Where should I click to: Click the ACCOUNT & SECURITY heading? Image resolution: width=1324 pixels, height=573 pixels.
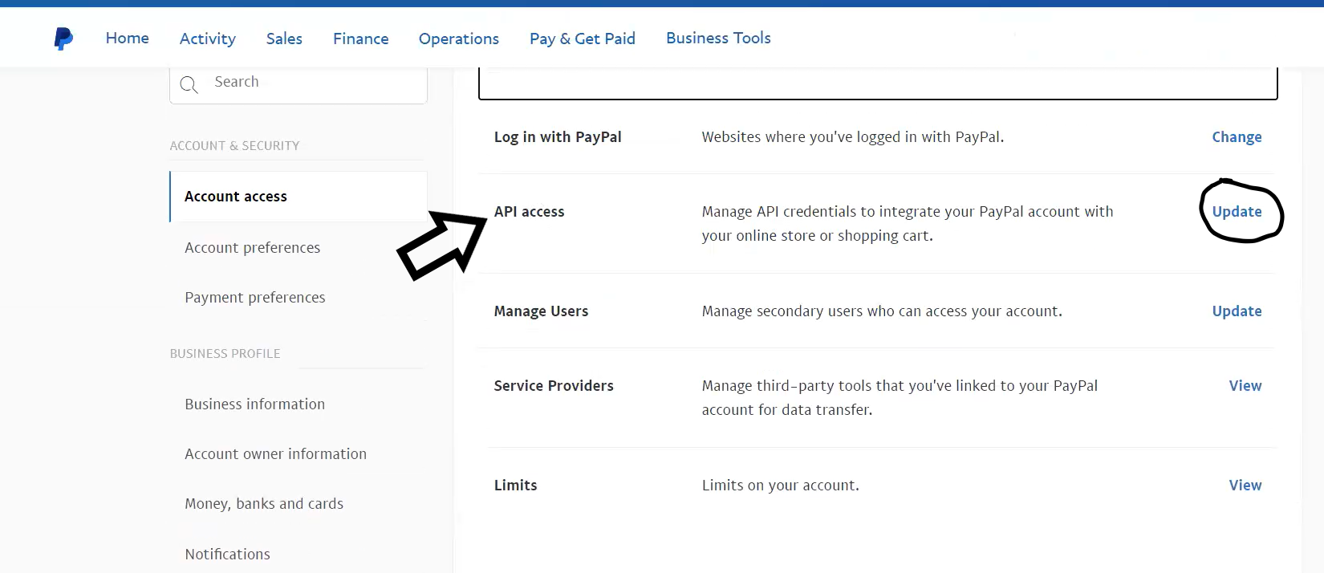click(x=234, y=146)
